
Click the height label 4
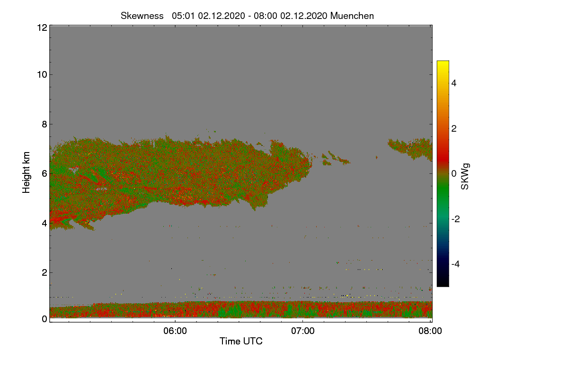click(44, 223)
